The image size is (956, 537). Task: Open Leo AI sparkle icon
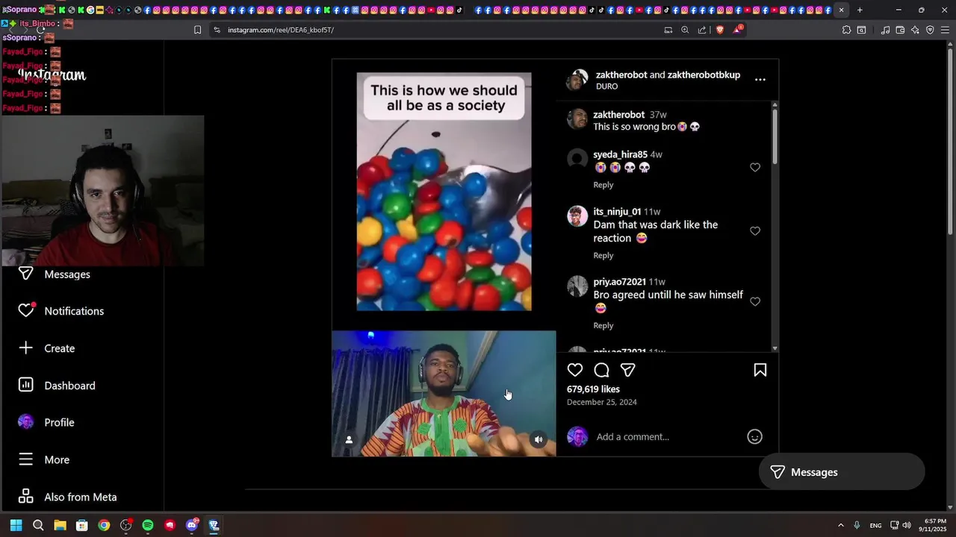(x=915, y=30)
